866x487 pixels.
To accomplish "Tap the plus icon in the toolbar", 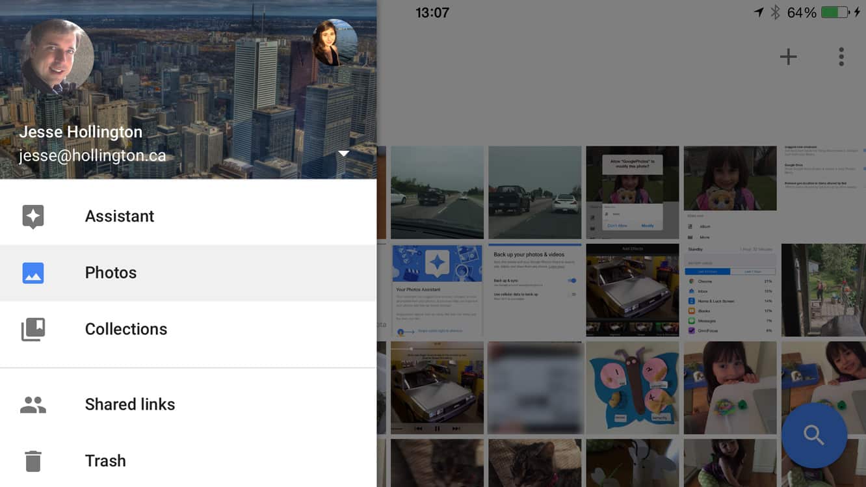I will (x=788, y=57).
